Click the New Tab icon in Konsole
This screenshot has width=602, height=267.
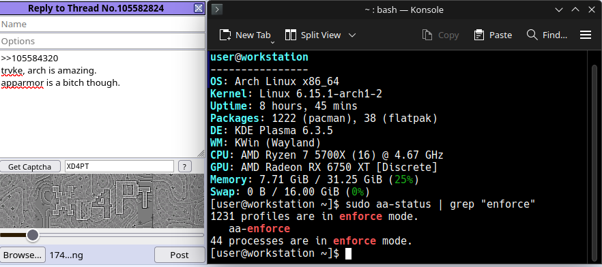click(x=225, y=35)
